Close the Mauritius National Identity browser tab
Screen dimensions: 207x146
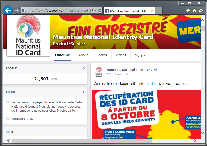pyautogui.click(x=152, y=11)
